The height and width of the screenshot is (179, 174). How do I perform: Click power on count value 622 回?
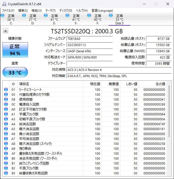tap(159, 57)
